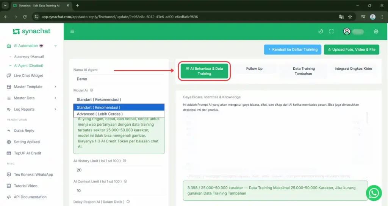
Task: Click the Live Chat Widget icon
Action: (9, 75)
